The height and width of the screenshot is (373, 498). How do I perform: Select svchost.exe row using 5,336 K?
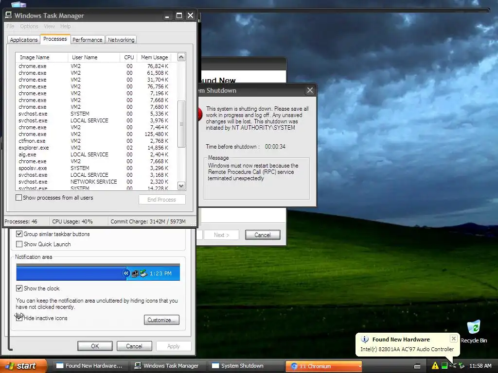click(x=97, y=114)
